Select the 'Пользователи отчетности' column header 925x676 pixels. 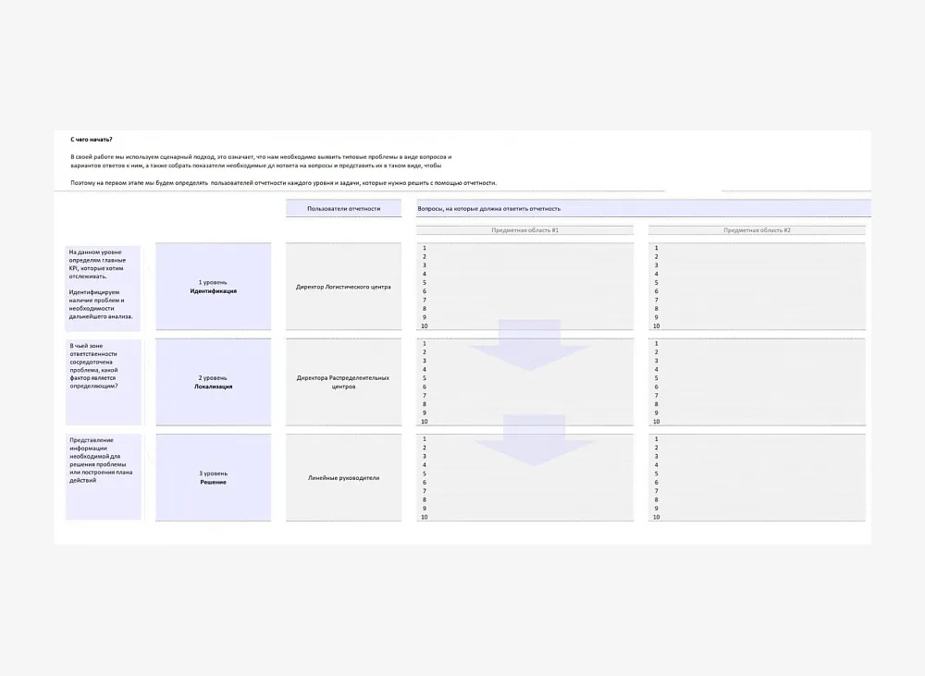pyautogui.click(x=343, y=209)
